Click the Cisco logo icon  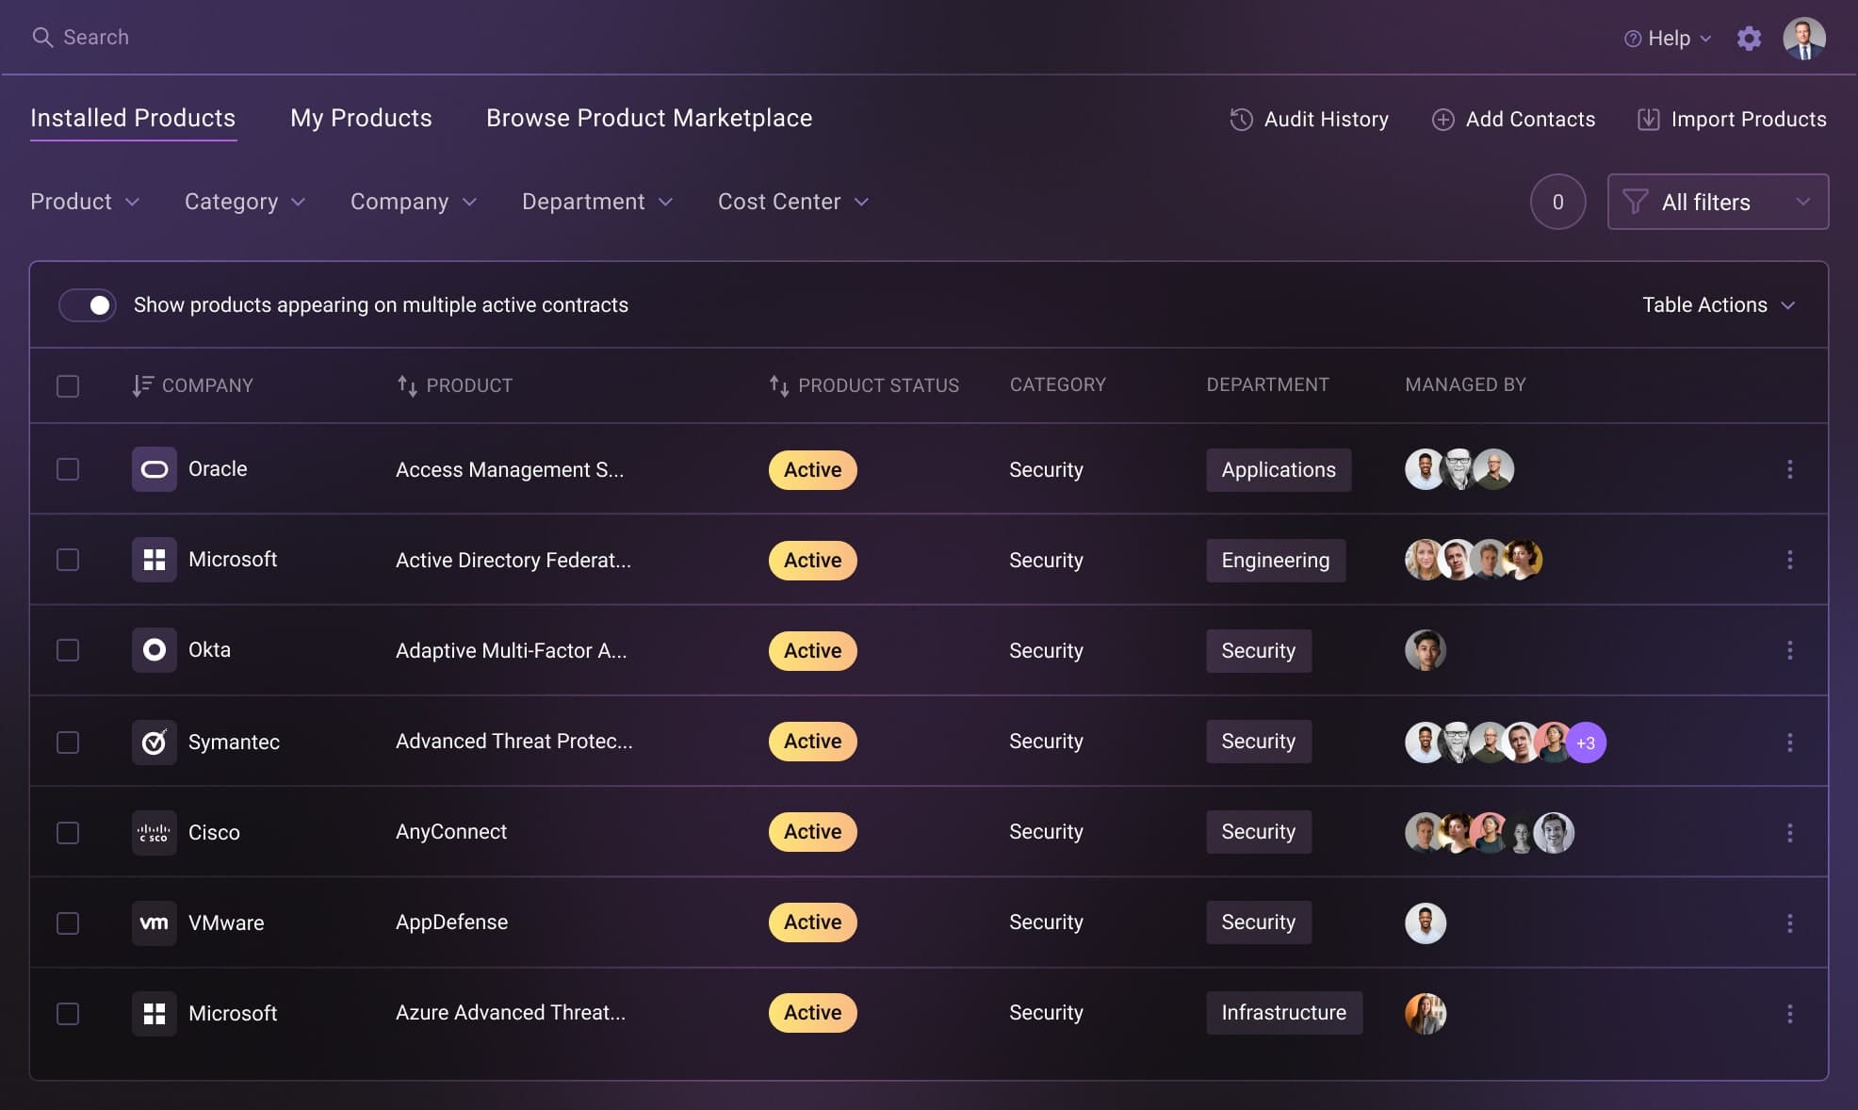[154, 833]
